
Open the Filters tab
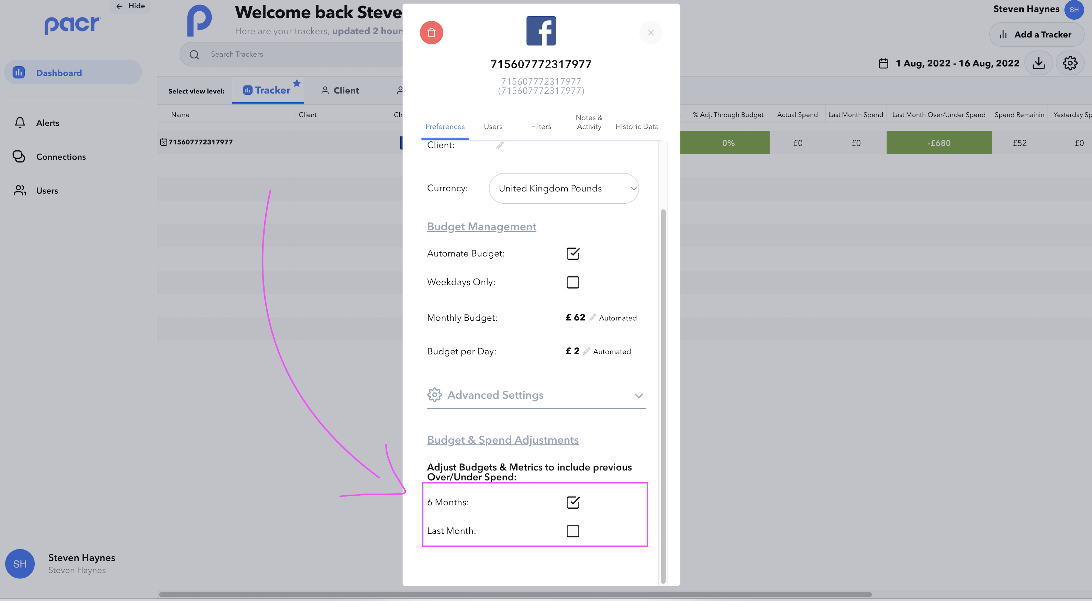point(541,126)
